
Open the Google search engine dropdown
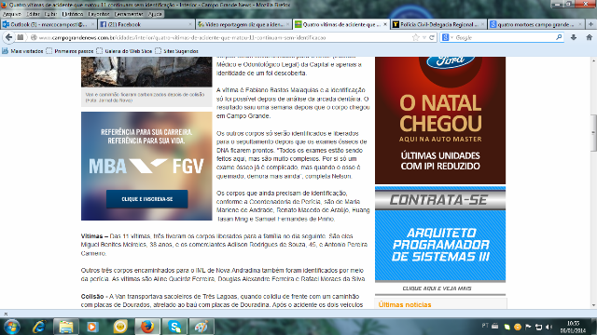448,37
